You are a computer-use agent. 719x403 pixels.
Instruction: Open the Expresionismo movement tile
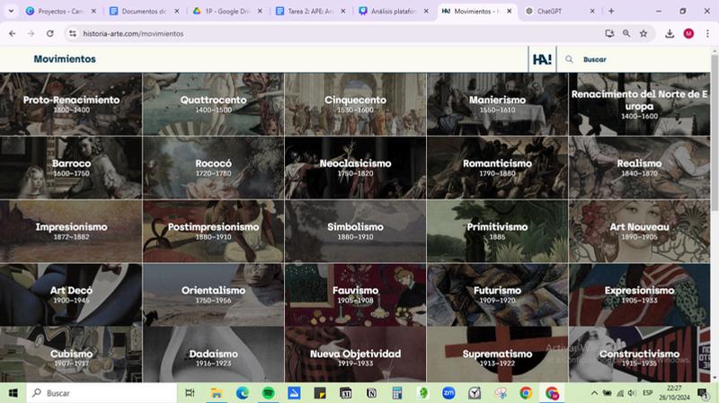[x=639, y=294]
